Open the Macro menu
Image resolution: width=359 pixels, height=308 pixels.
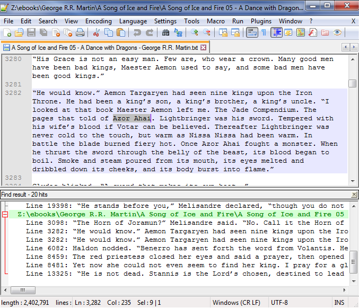216,21
